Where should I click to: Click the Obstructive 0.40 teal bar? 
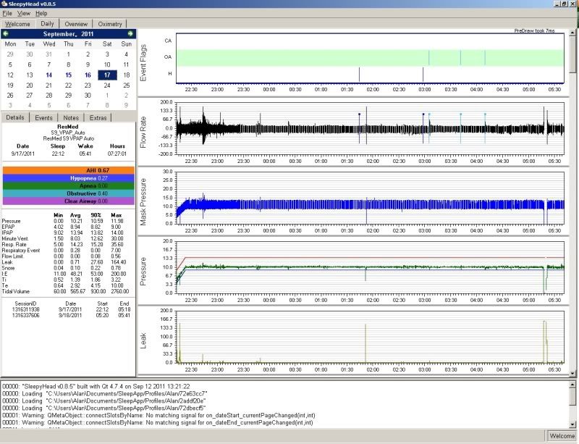coord(69,193)
